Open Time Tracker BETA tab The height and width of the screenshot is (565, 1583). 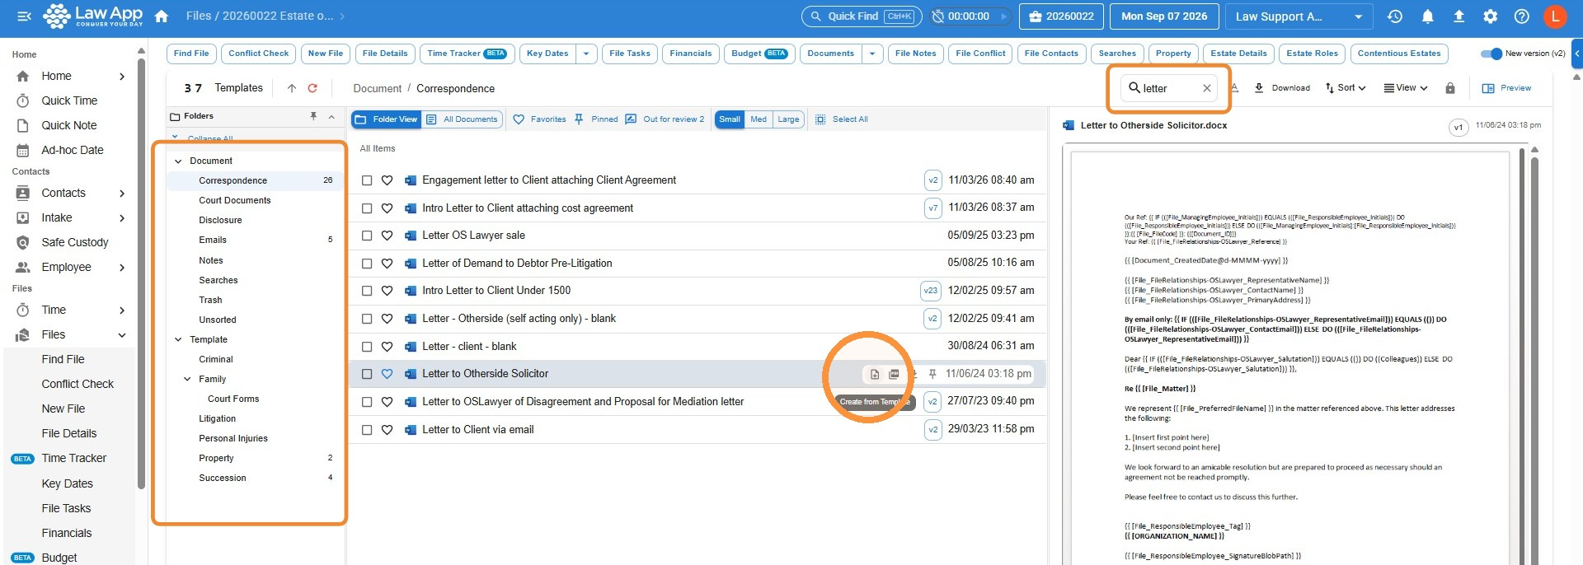point(467,54)
